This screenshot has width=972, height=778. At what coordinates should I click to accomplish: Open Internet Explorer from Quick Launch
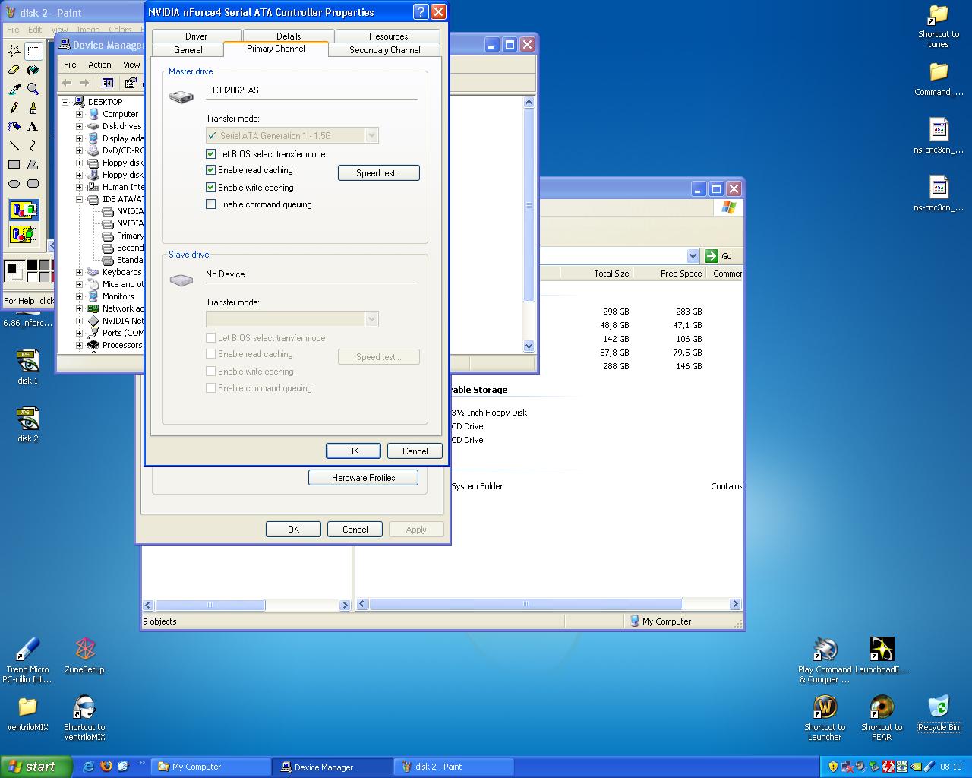88,767
